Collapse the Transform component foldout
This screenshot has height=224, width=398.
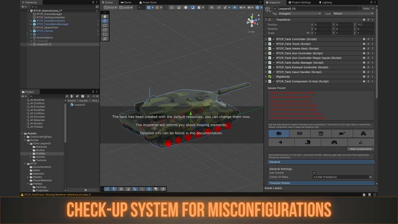point(266,20)
